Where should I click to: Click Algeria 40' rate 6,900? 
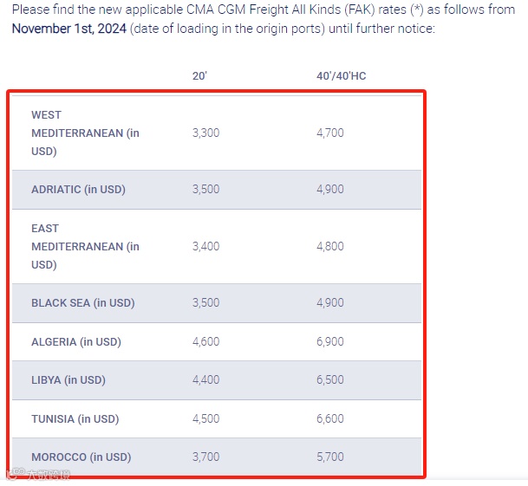(330, 341)
